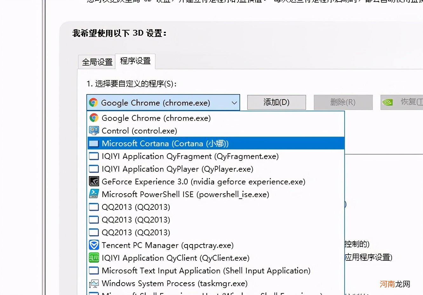The height and width of the screenshot is (295, 423).
Task: Select "Tencent PC Manager (qqpctray.exe)"
Action: (x=216, y=245)
